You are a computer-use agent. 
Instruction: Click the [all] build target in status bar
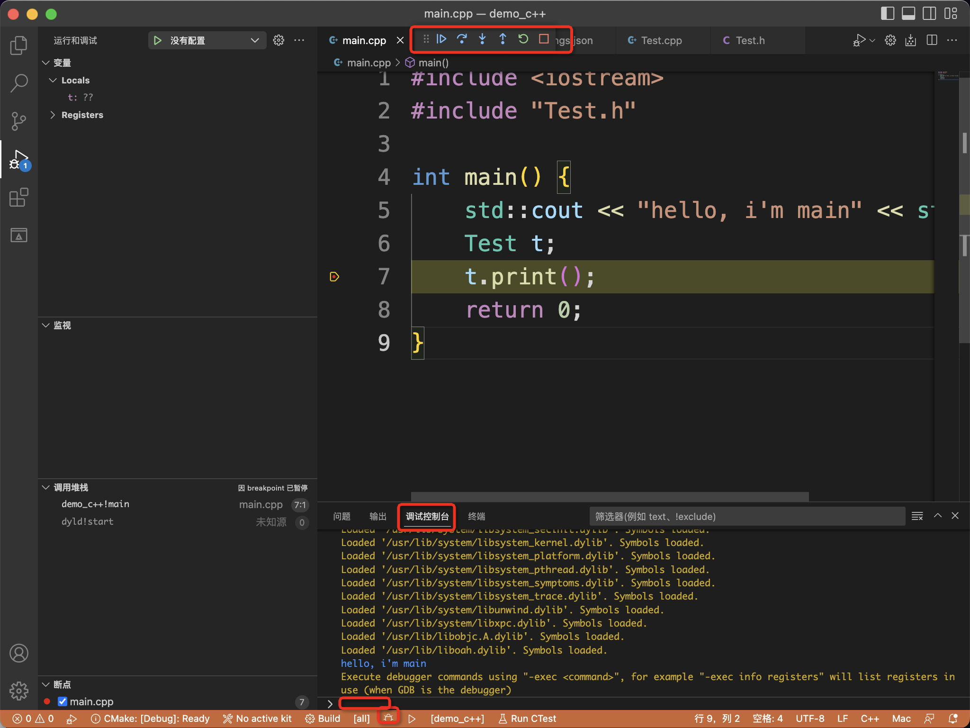[361, 719]
